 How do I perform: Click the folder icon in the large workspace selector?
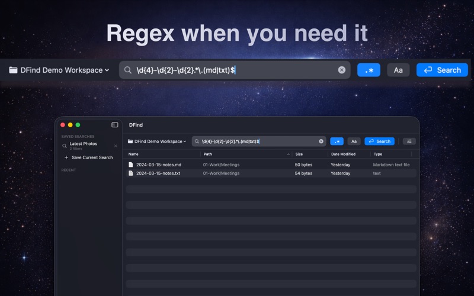[x=13, y=70]
